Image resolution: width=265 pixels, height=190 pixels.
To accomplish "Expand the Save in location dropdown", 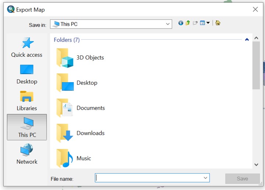I will click(168, 24).
